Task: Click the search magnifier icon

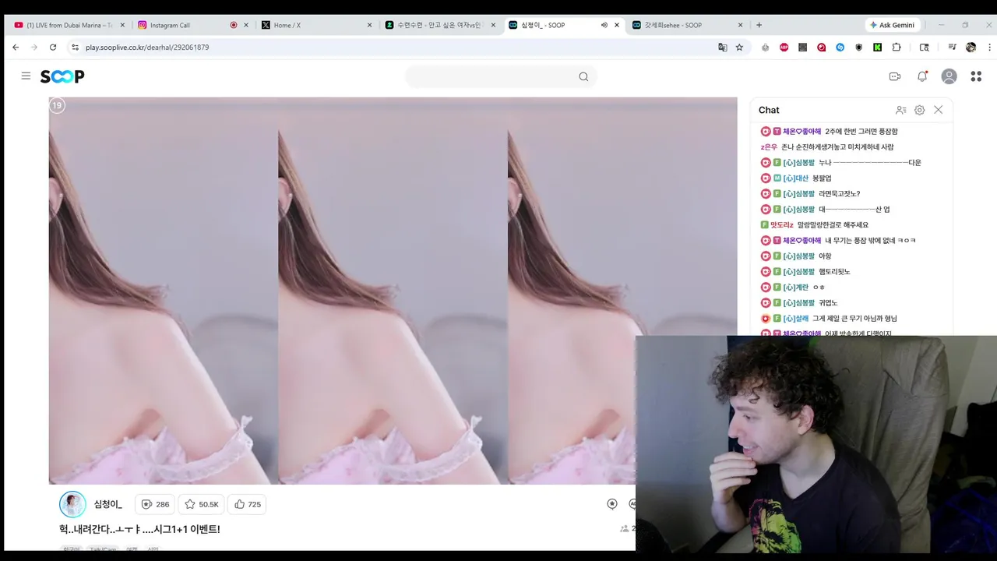Action: [x=583, y=76]
